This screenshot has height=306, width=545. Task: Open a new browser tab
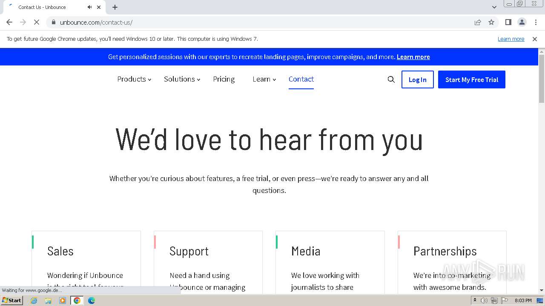115,7
